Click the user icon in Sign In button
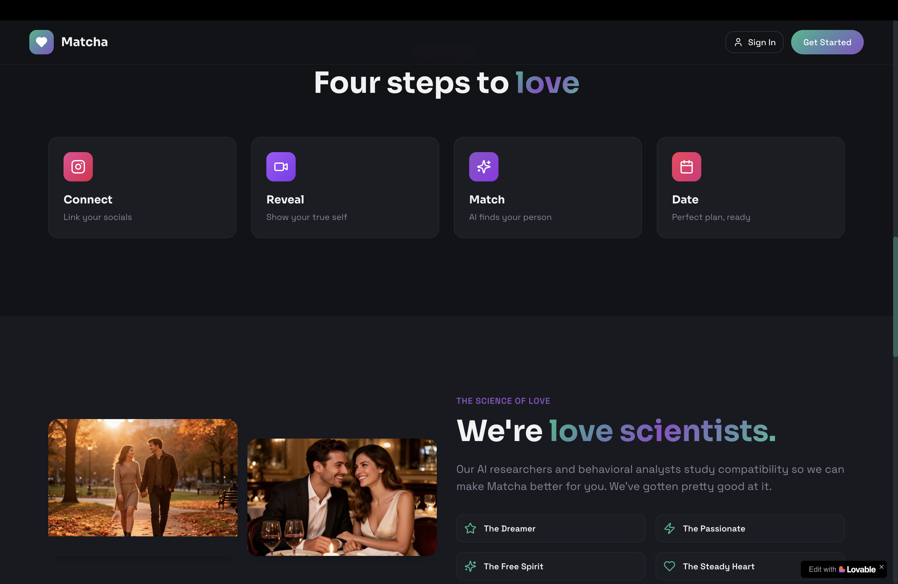 click(738, 42)
